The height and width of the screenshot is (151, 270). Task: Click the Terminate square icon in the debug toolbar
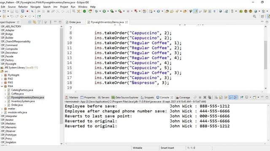coord(48,11)
